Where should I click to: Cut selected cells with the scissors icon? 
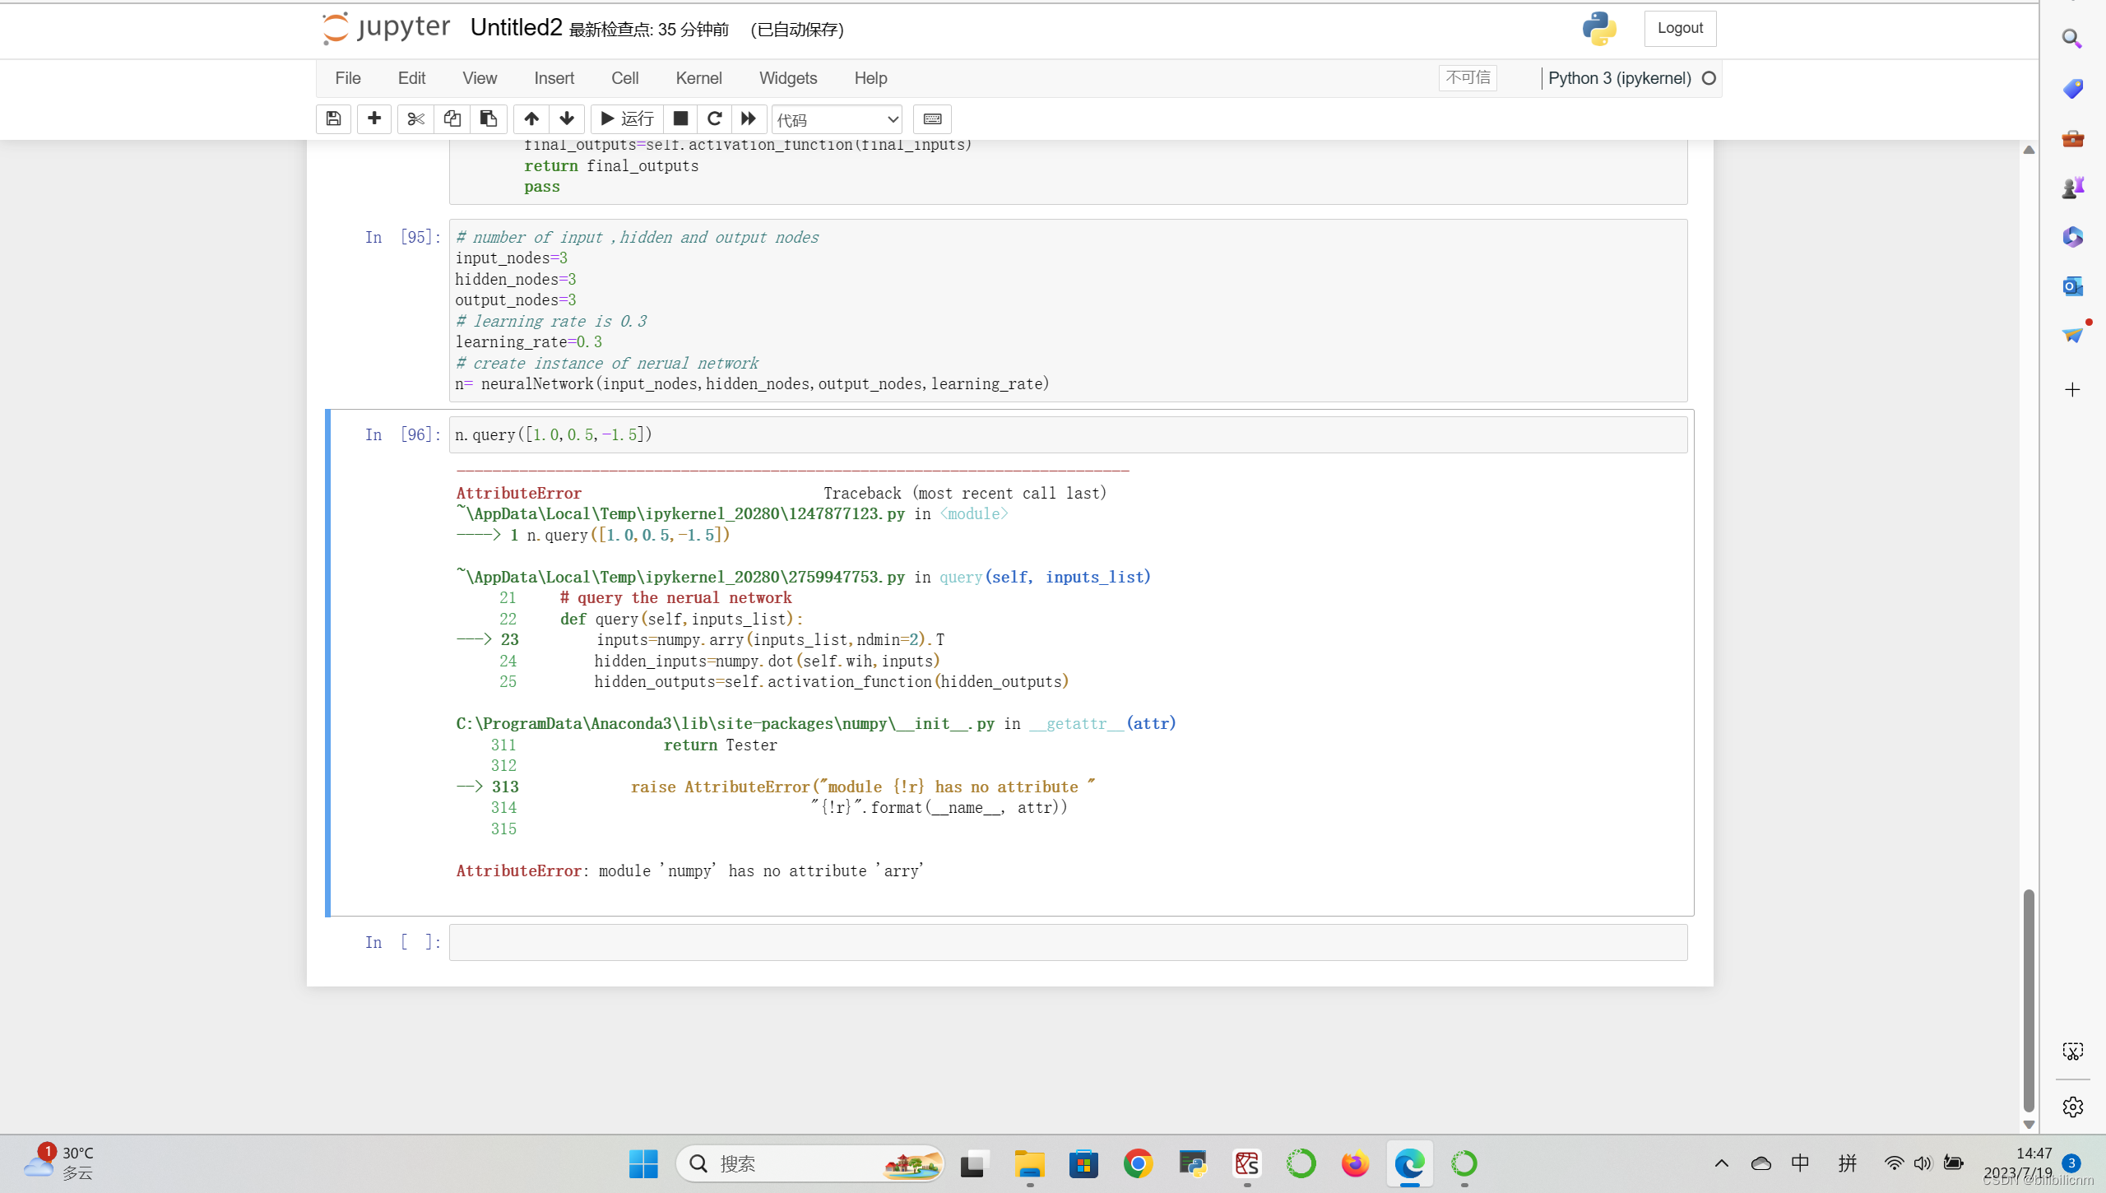coord(416,119)
